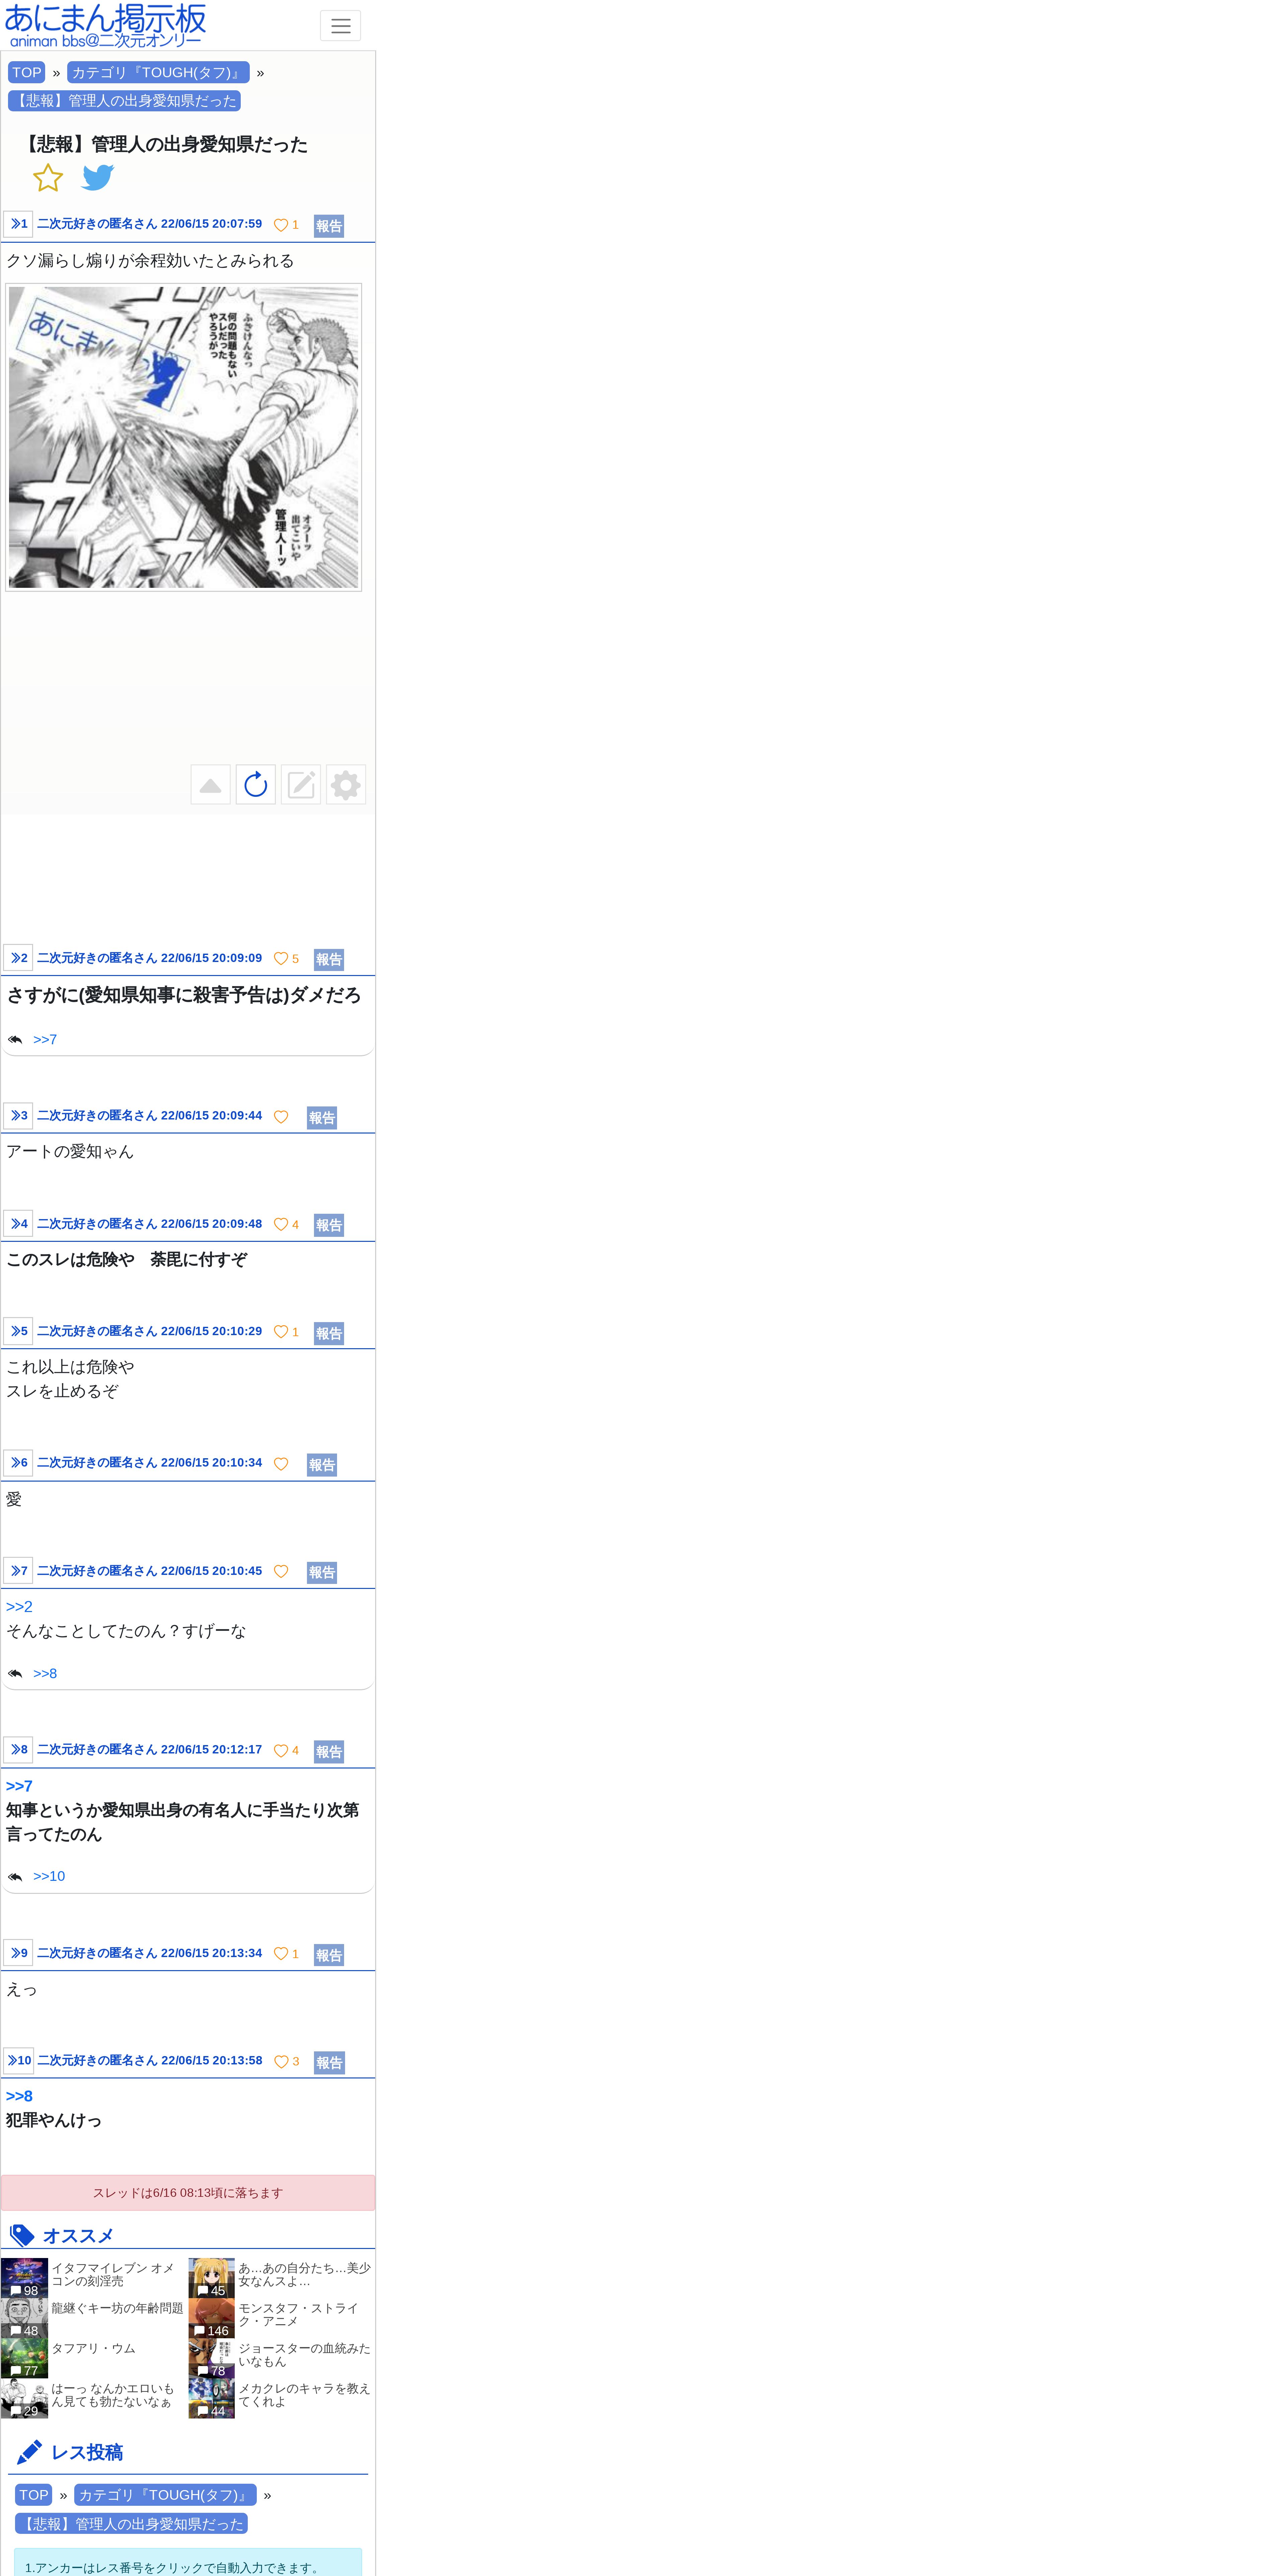Like post 3 with the heart icon
This screenshot has width=1288, height=2576.
pos(281,1117)
